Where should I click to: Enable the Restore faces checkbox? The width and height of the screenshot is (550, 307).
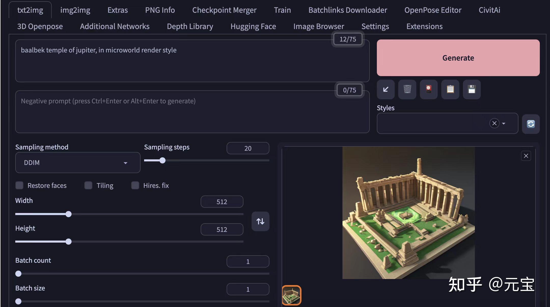click(19, 185)
